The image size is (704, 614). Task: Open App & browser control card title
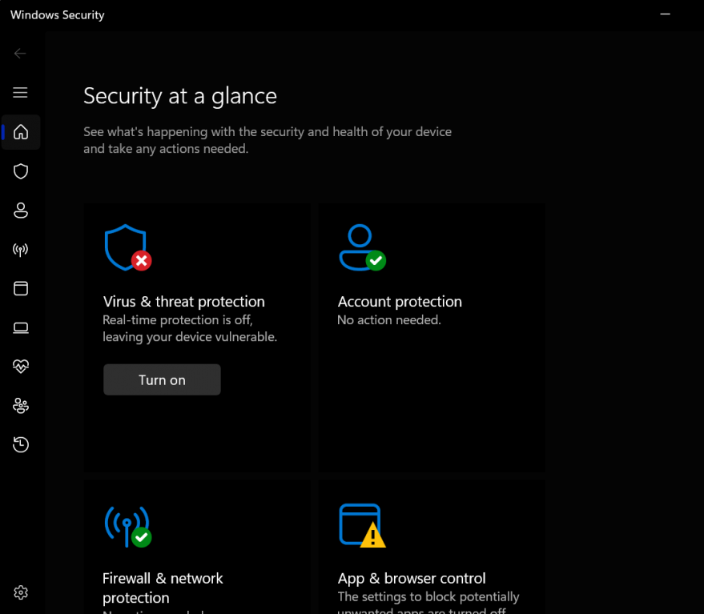412,579
